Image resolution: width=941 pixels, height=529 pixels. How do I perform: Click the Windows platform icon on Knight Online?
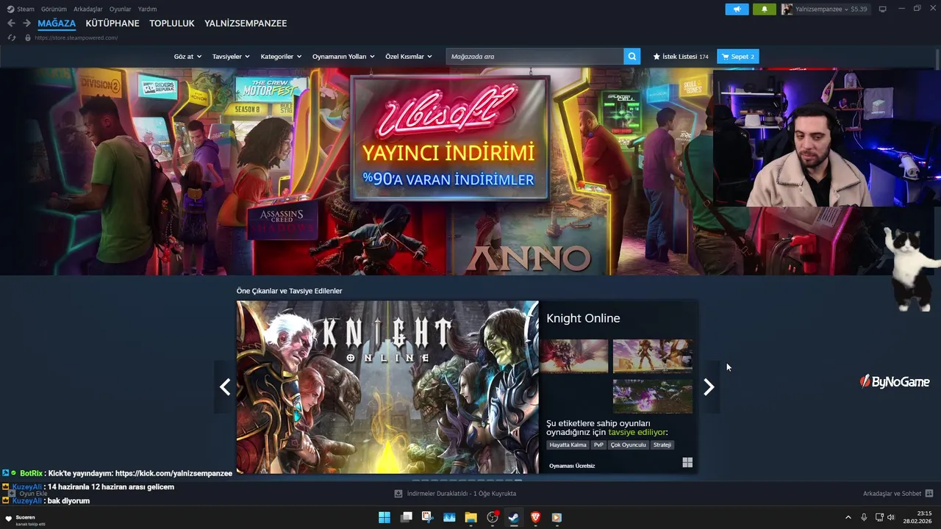tap(687, 462)
